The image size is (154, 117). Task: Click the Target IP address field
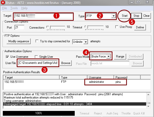pos(44,16)
